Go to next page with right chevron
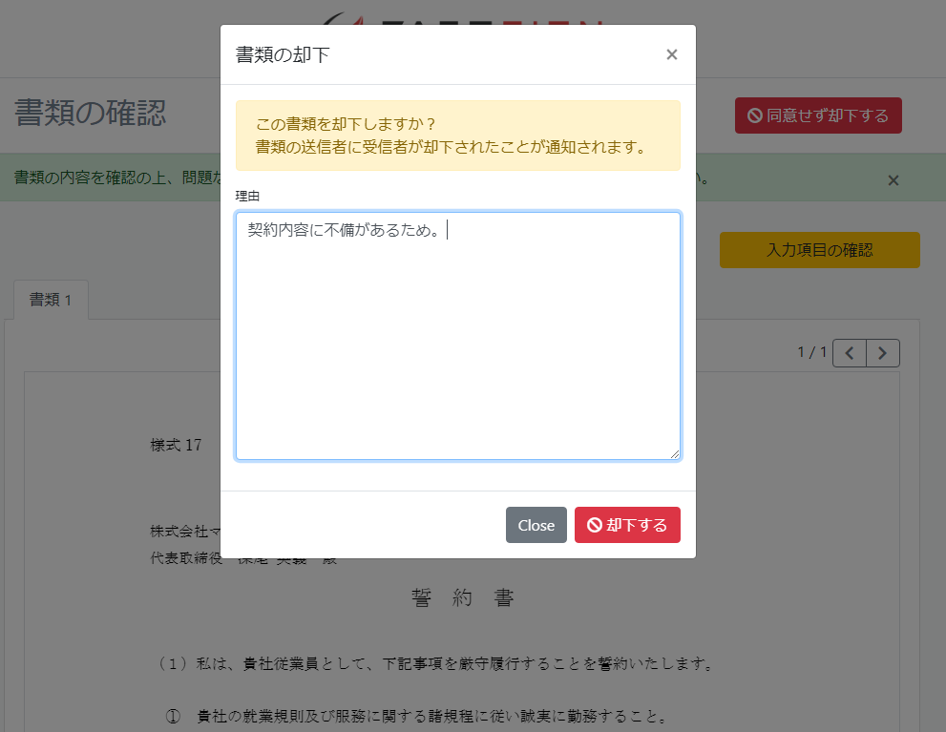946x732 pixels. pyautogui.click(x=883, y=353)
